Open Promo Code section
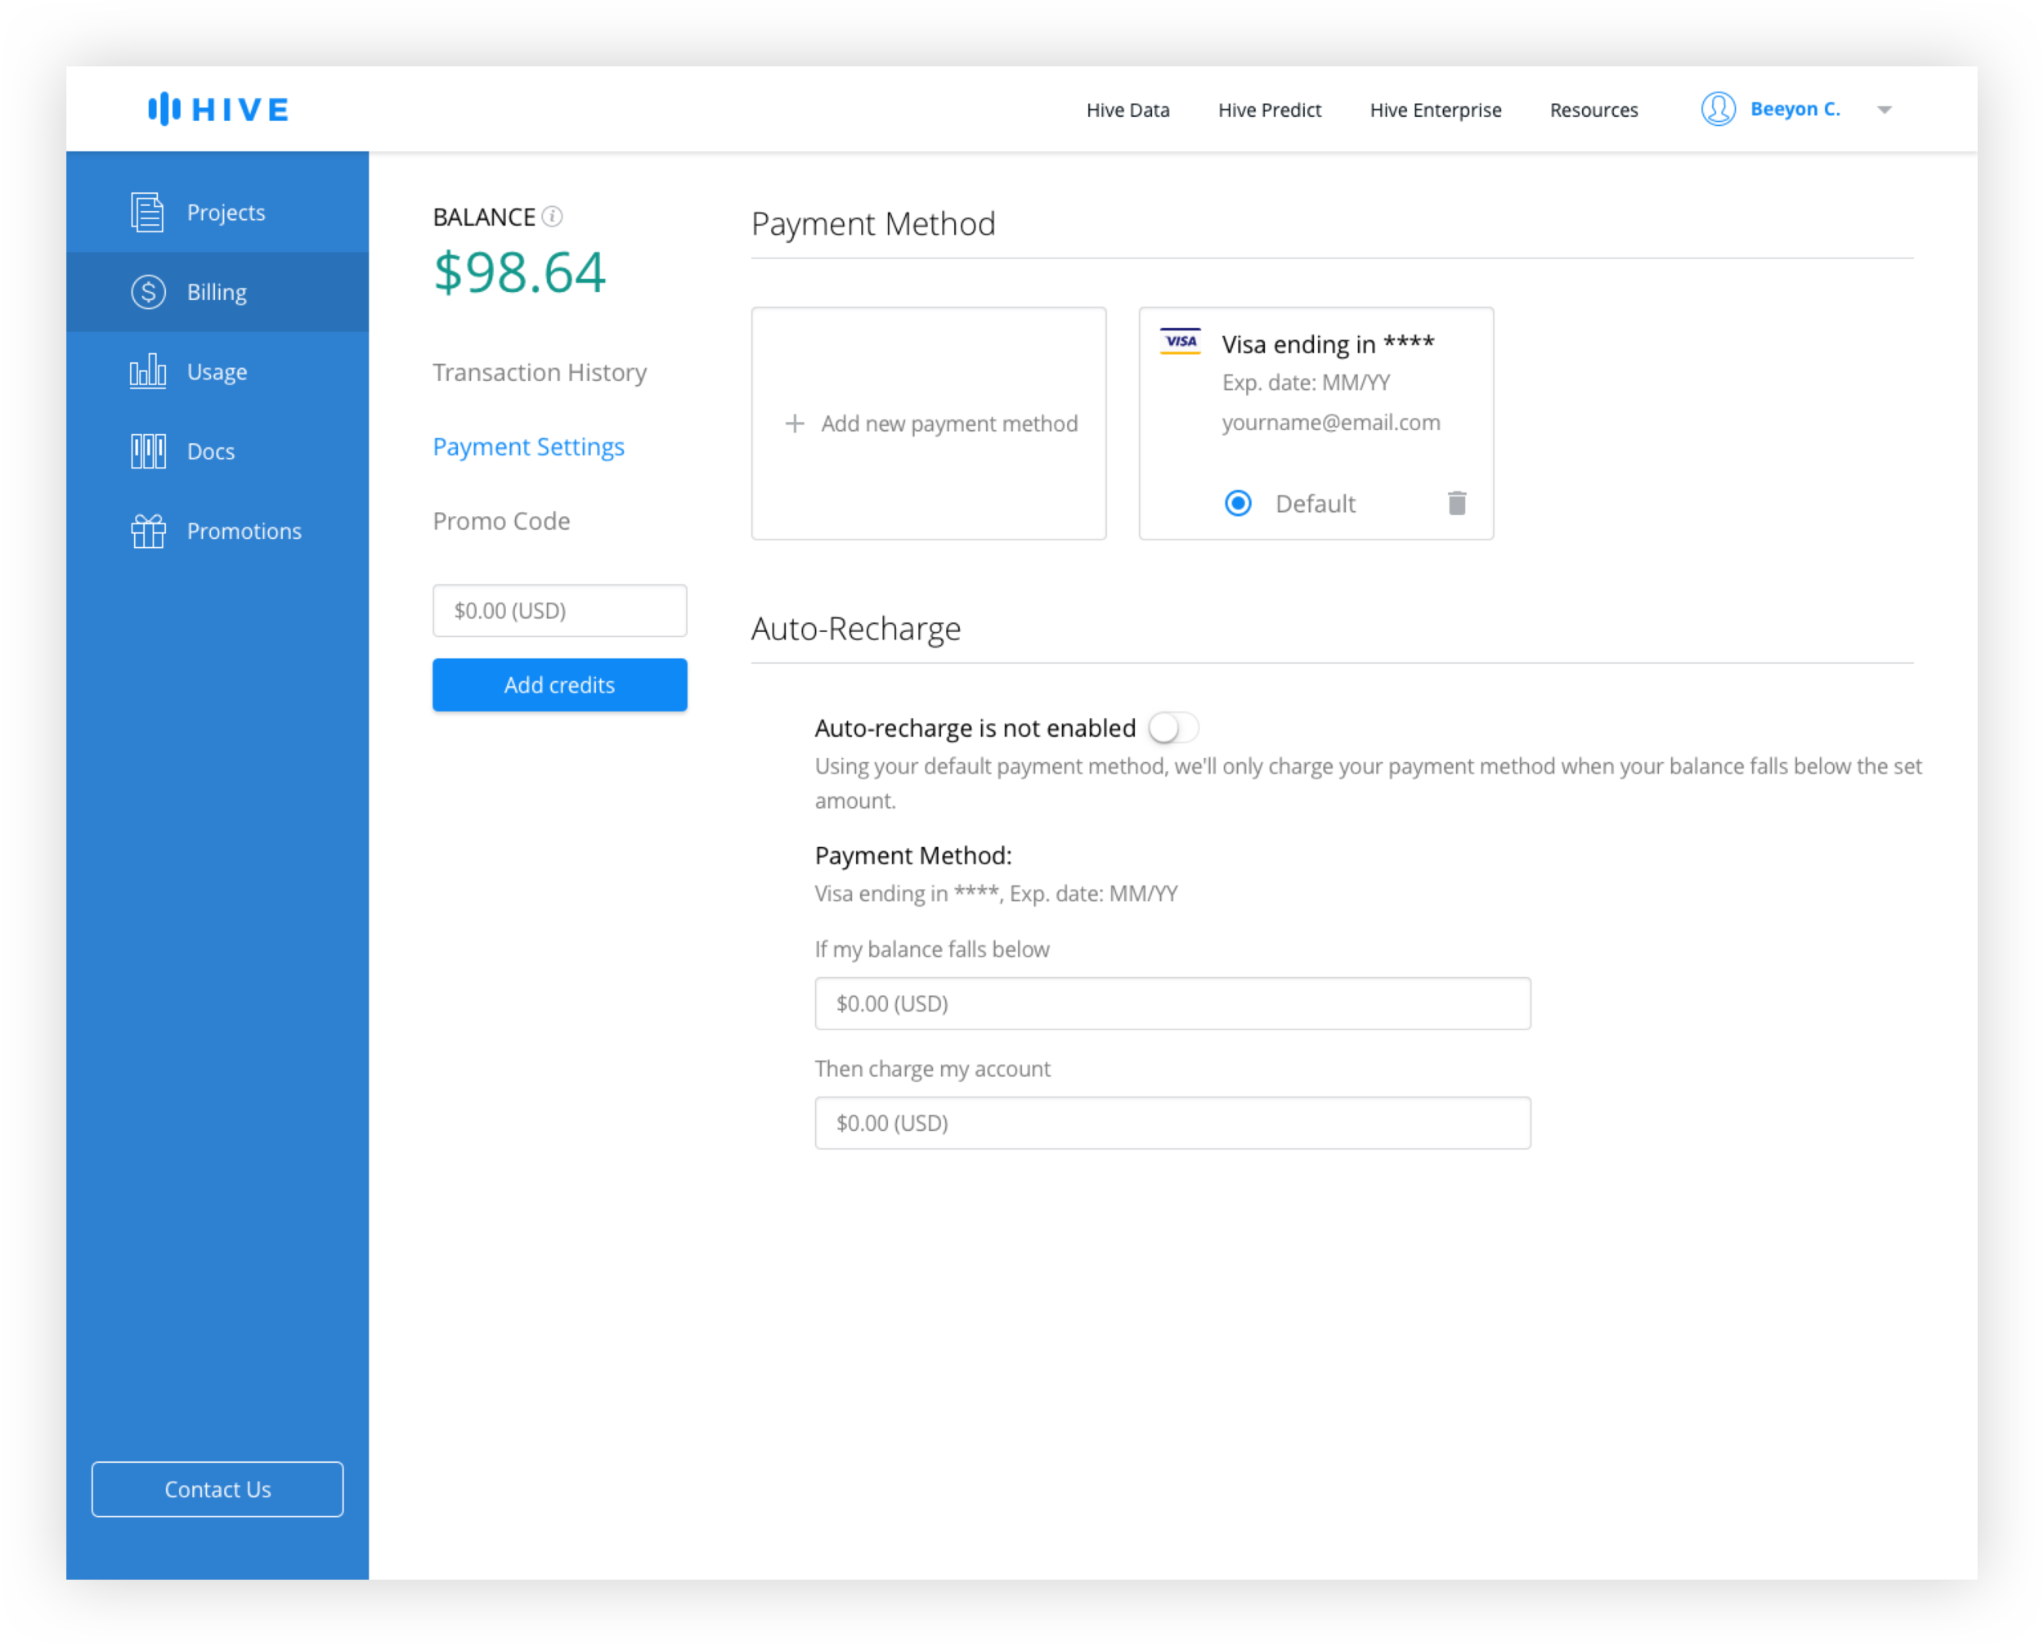 coord(500,521)
